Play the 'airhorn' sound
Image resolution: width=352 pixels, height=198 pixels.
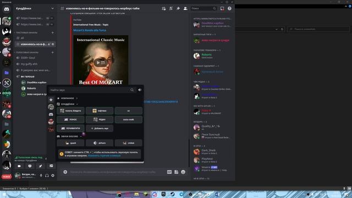tap(100, 143)
